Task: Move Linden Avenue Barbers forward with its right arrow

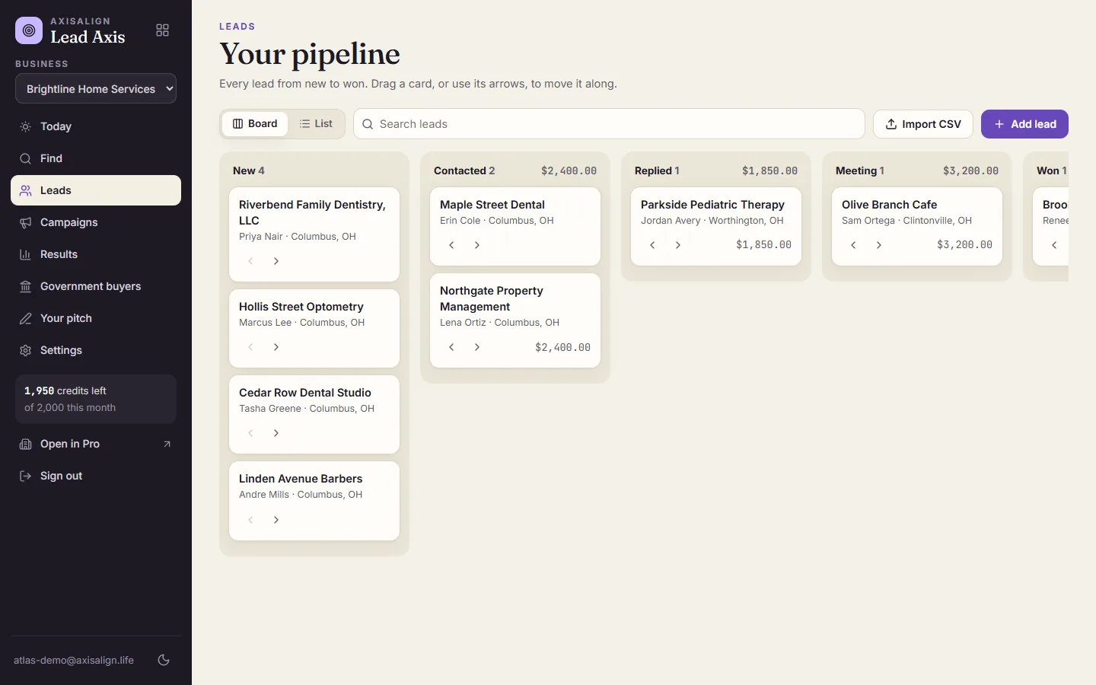Action: click(276, 520)
